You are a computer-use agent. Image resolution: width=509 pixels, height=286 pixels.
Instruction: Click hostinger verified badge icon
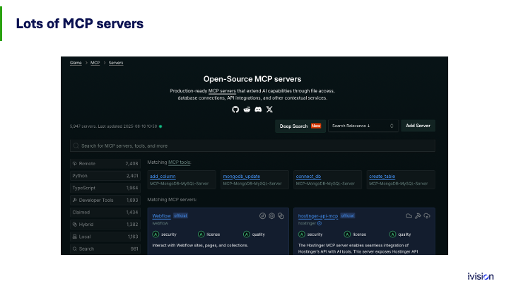pyautogui.click(x=320, y=223)
